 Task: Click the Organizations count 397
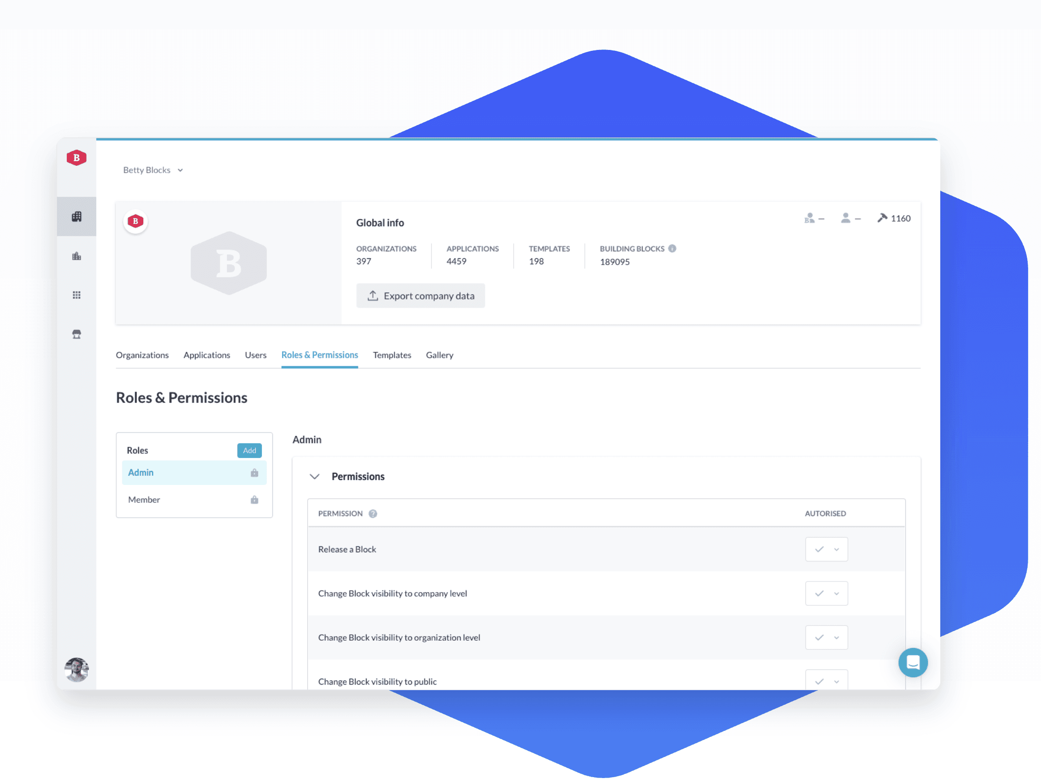coord(364,262)
